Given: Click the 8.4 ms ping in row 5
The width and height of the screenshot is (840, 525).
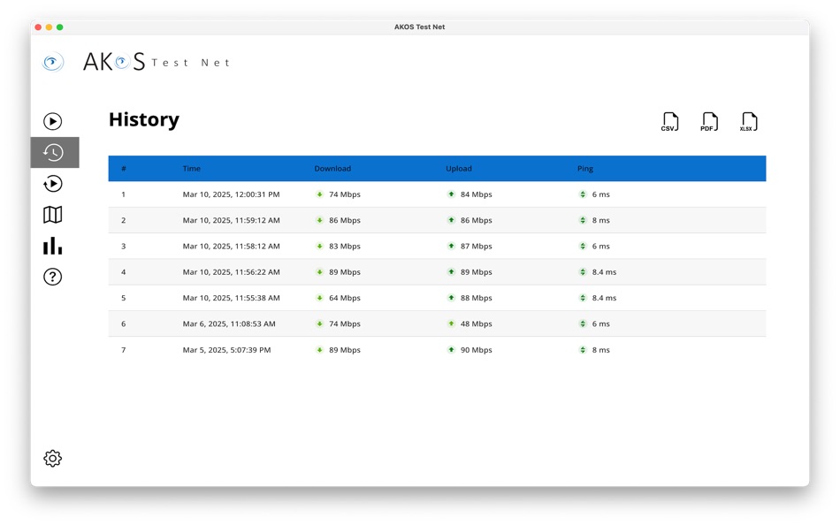Looking at the screenshot, I should [x=604, y=298].
